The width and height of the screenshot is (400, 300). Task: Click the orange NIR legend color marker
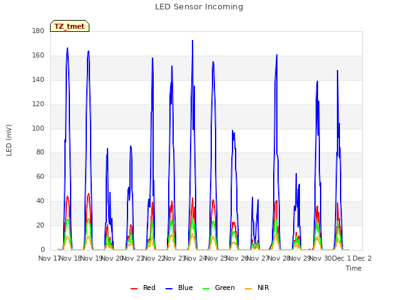pyautogui.click(x=248, y=289)
